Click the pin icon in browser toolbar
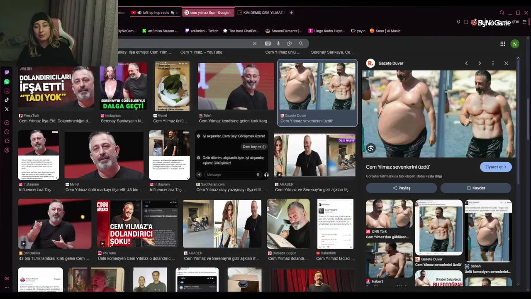The image size is (531, 299). click(x=458, y=22)
